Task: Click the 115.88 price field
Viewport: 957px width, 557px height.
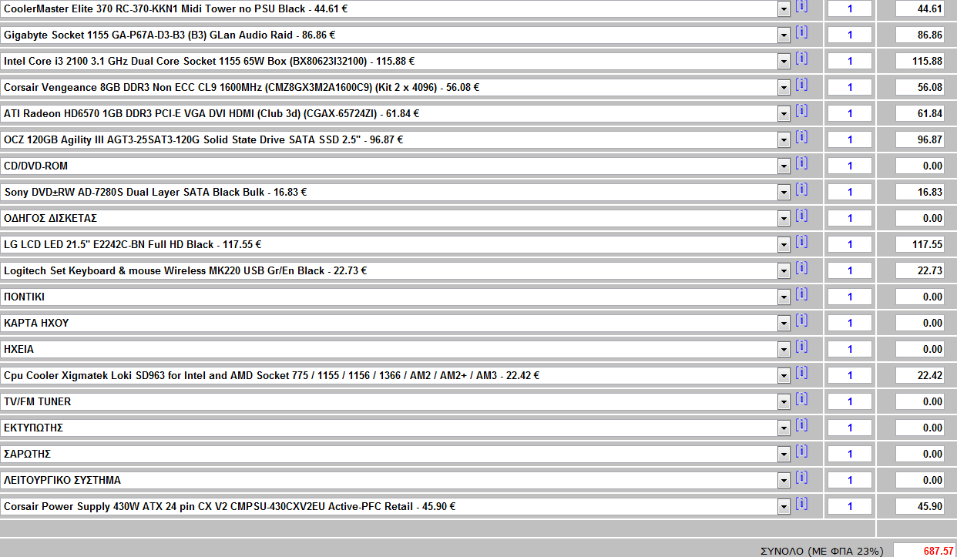Action: click(920, 62)
